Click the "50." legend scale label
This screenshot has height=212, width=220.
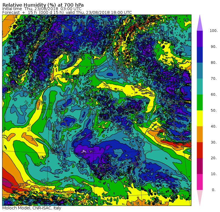click(x=214, y=110)
